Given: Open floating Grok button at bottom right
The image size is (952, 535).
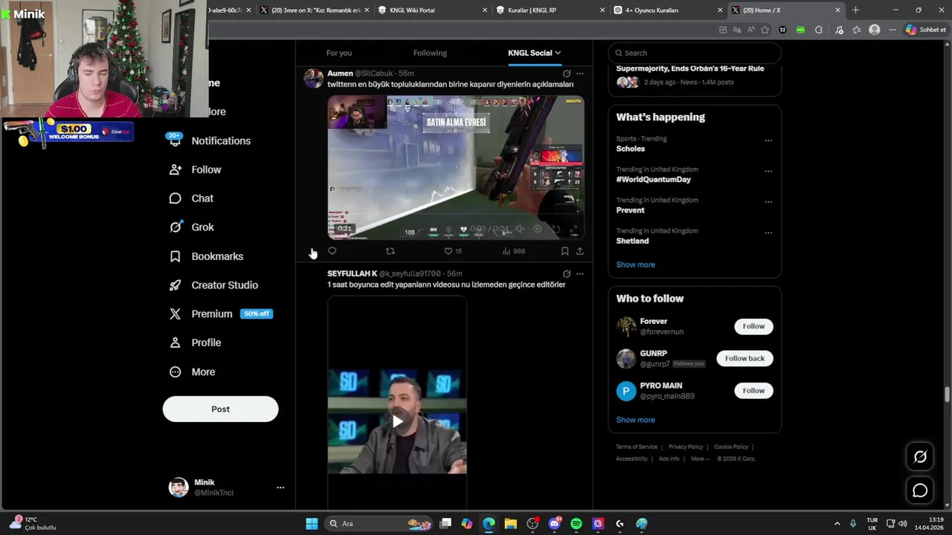Looking at the screenshot, I should coord(920,457).
